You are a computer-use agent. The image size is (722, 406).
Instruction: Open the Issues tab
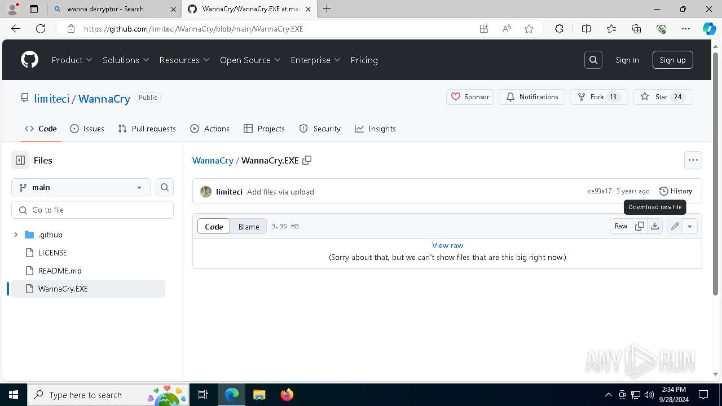(87, 129)
